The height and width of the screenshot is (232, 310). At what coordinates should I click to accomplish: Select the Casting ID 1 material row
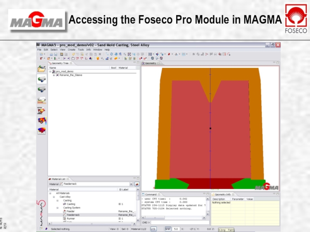pyautogui.click(x=93, y=204)
